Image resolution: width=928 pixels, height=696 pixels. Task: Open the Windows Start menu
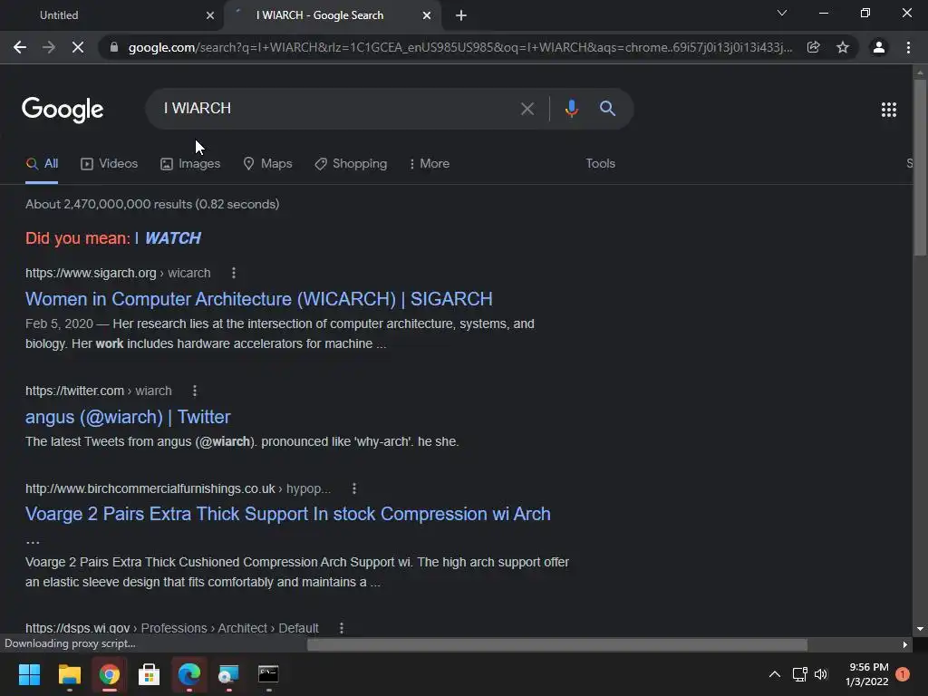[29, 674]
